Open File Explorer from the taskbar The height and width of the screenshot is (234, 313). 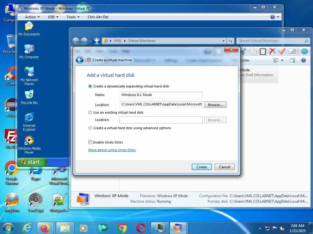coord(65,228)
